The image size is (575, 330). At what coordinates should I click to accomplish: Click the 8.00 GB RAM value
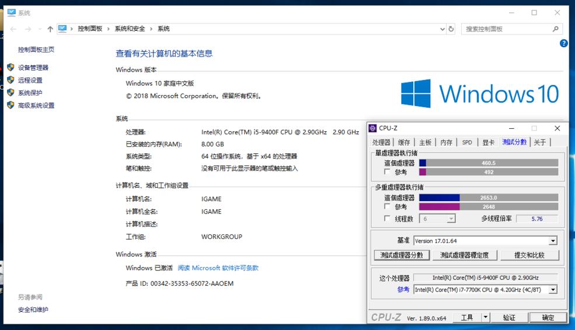(x=212, y=145)
